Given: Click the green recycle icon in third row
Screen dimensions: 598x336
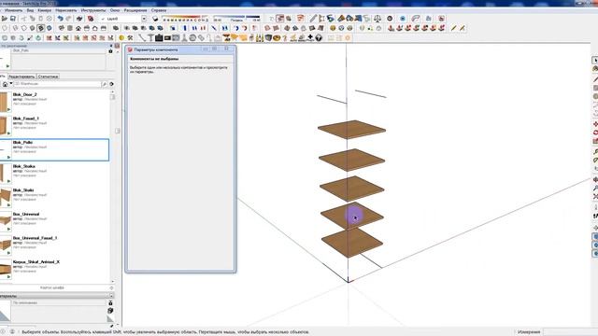Looking at the screenshot, I should [x=38, y=37].
